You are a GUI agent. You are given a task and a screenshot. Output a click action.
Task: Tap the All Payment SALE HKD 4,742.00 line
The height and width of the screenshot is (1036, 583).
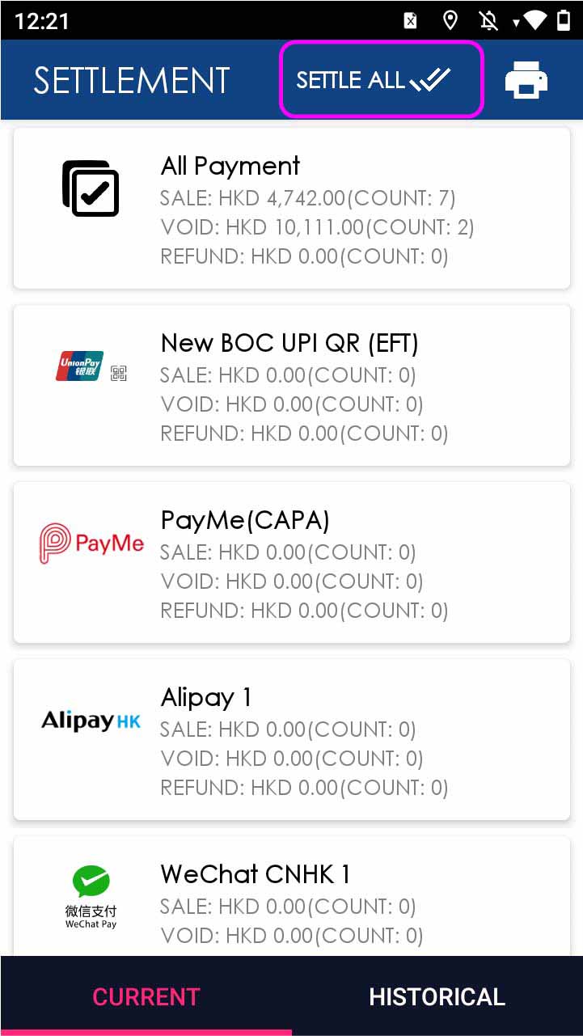[308, 198]
